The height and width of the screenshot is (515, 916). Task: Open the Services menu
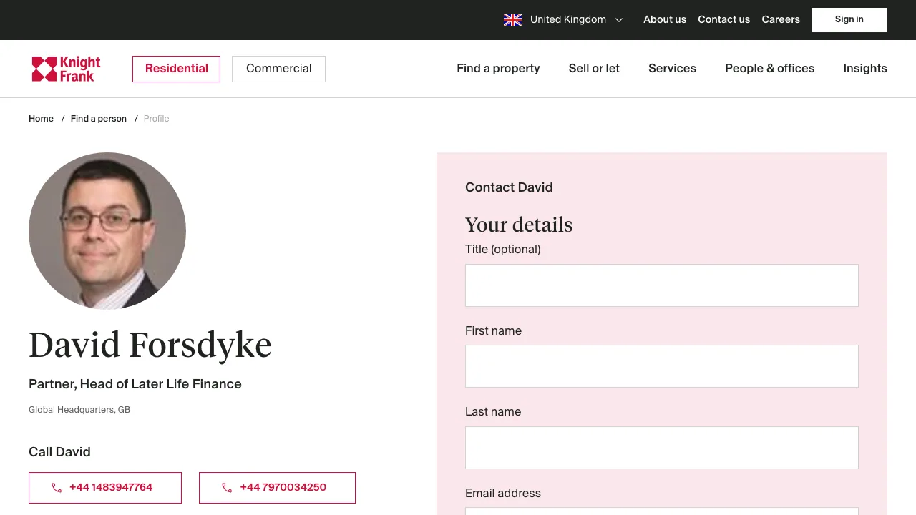coord(672,69)
